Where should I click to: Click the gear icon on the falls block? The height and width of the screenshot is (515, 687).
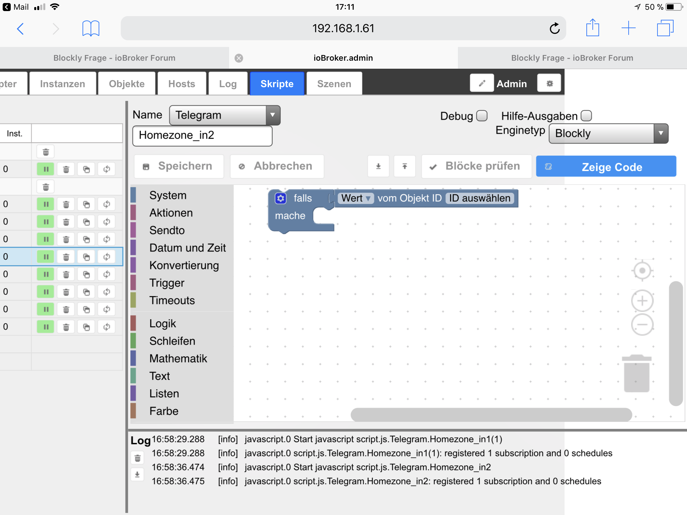point(281,198)
